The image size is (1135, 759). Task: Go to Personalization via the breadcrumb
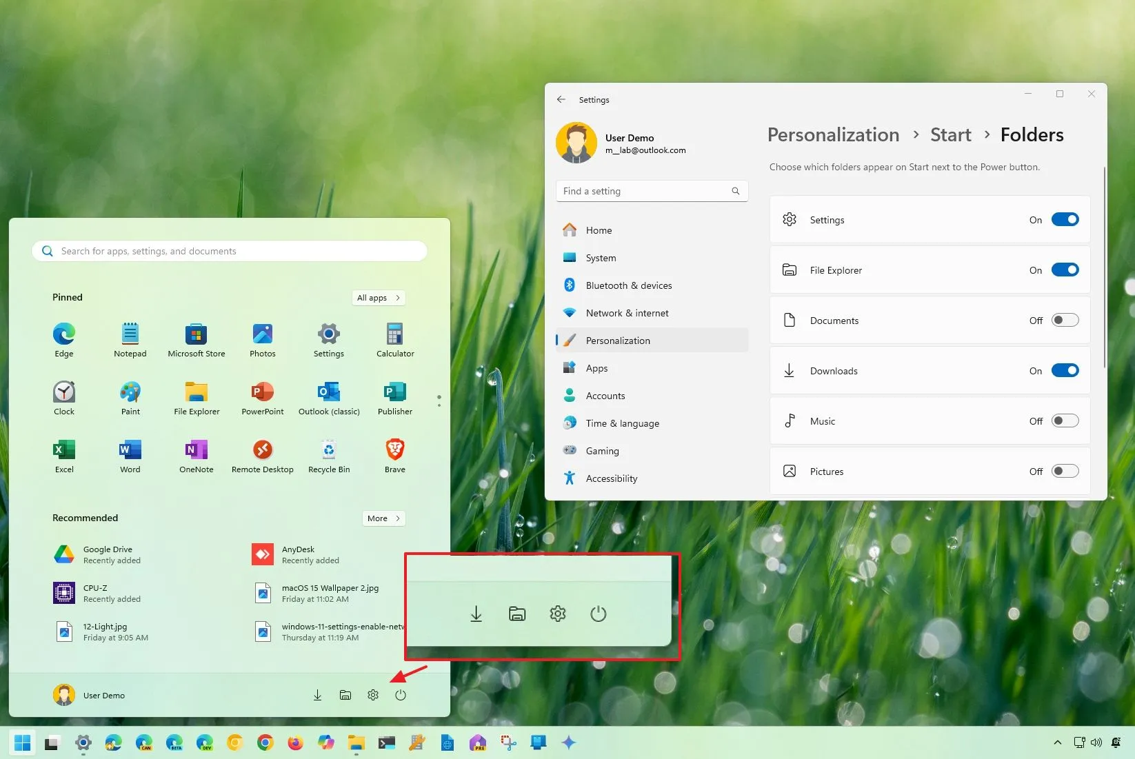pyautogui.click(x=833, y=134)
